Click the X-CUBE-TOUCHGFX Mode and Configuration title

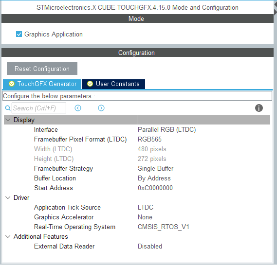click(x=137, y=7)
